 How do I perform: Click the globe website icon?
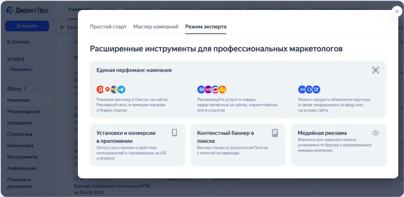pos(201,89)
